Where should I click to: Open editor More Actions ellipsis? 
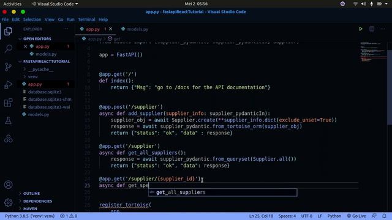coord(383,29)
